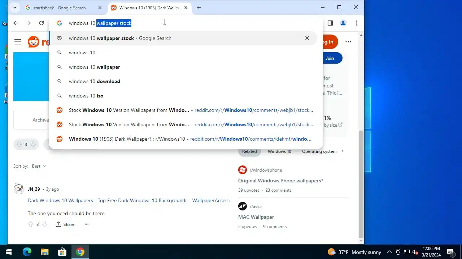The image size is (462, 259).
Task: Show hidden system tray icons
Action: click(x=389, y=252)
